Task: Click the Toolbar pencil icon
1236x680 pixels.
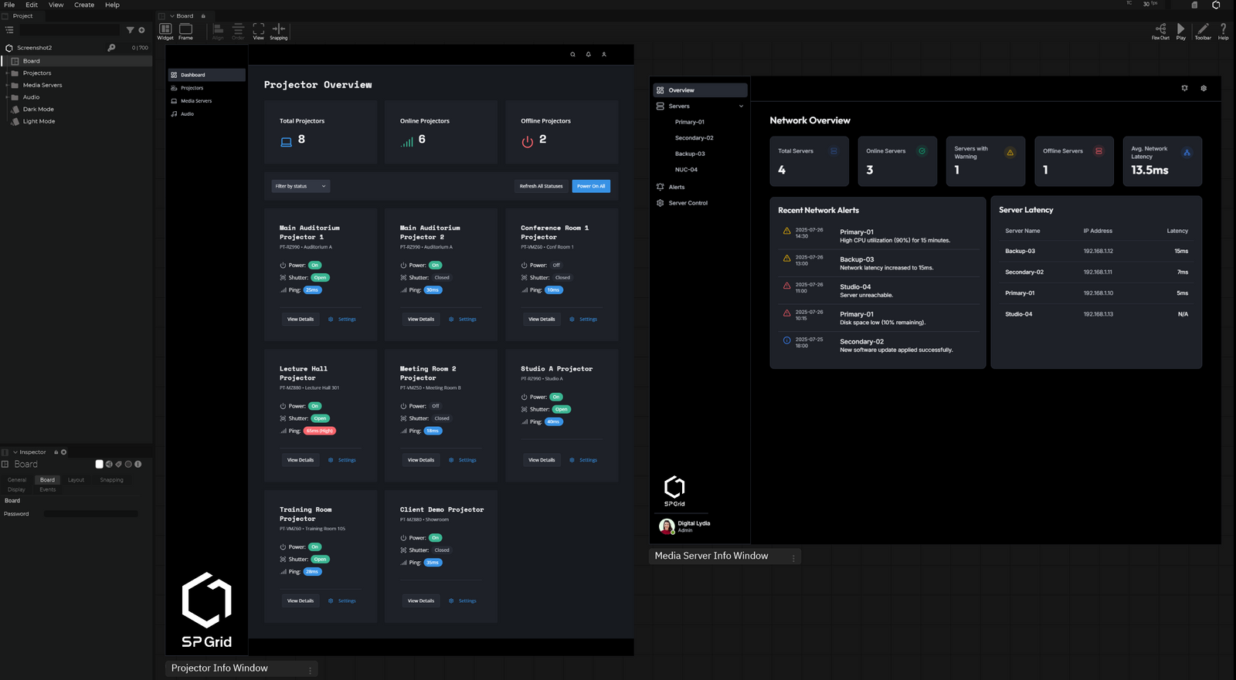Action: click(x=1203, y=29)
